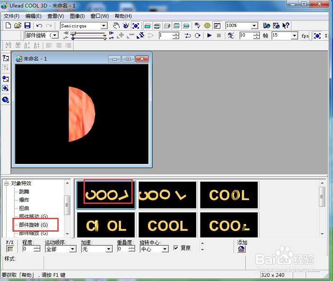
Task: Open the Semicirque object list dropdown
Action: [104, 26]
